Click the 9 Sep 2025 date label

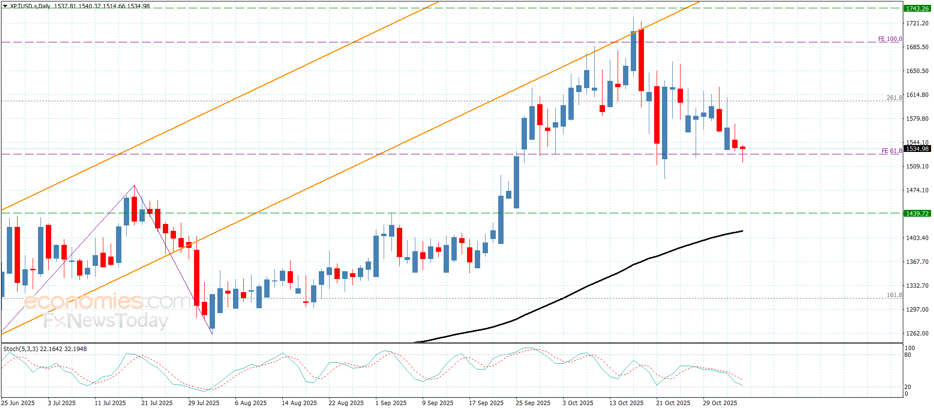pyautogui.click(x=438, y=403)
